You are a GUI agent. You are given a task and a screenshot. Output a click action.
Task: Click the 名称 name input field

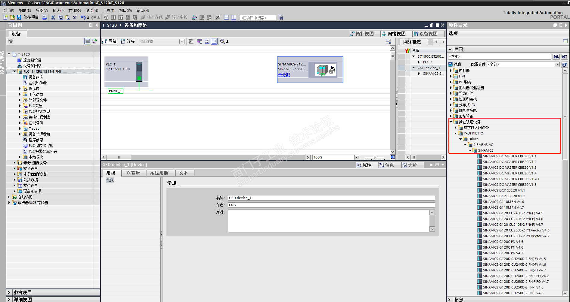(x=331, y=198)
